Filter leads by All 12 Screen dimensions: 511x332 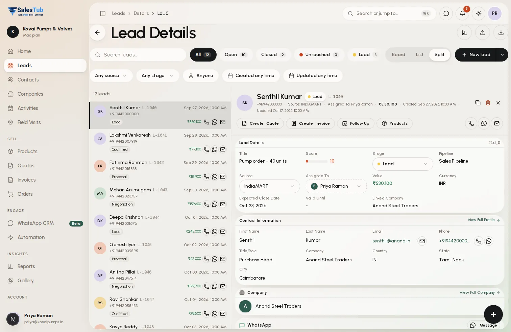click(x=203, y=55)
